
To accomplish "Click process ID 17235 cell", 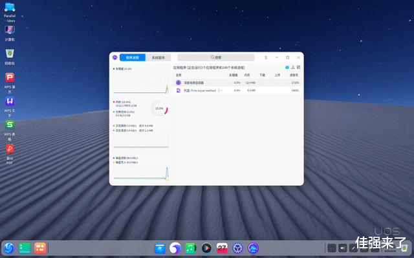I will click(295, 83).
